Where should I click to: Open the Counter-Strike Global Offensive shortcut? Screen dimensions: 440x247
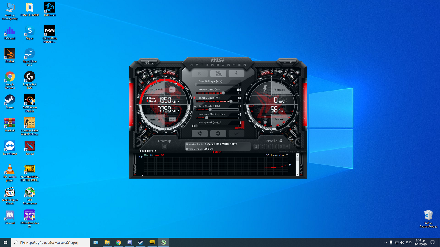(30, 126)
